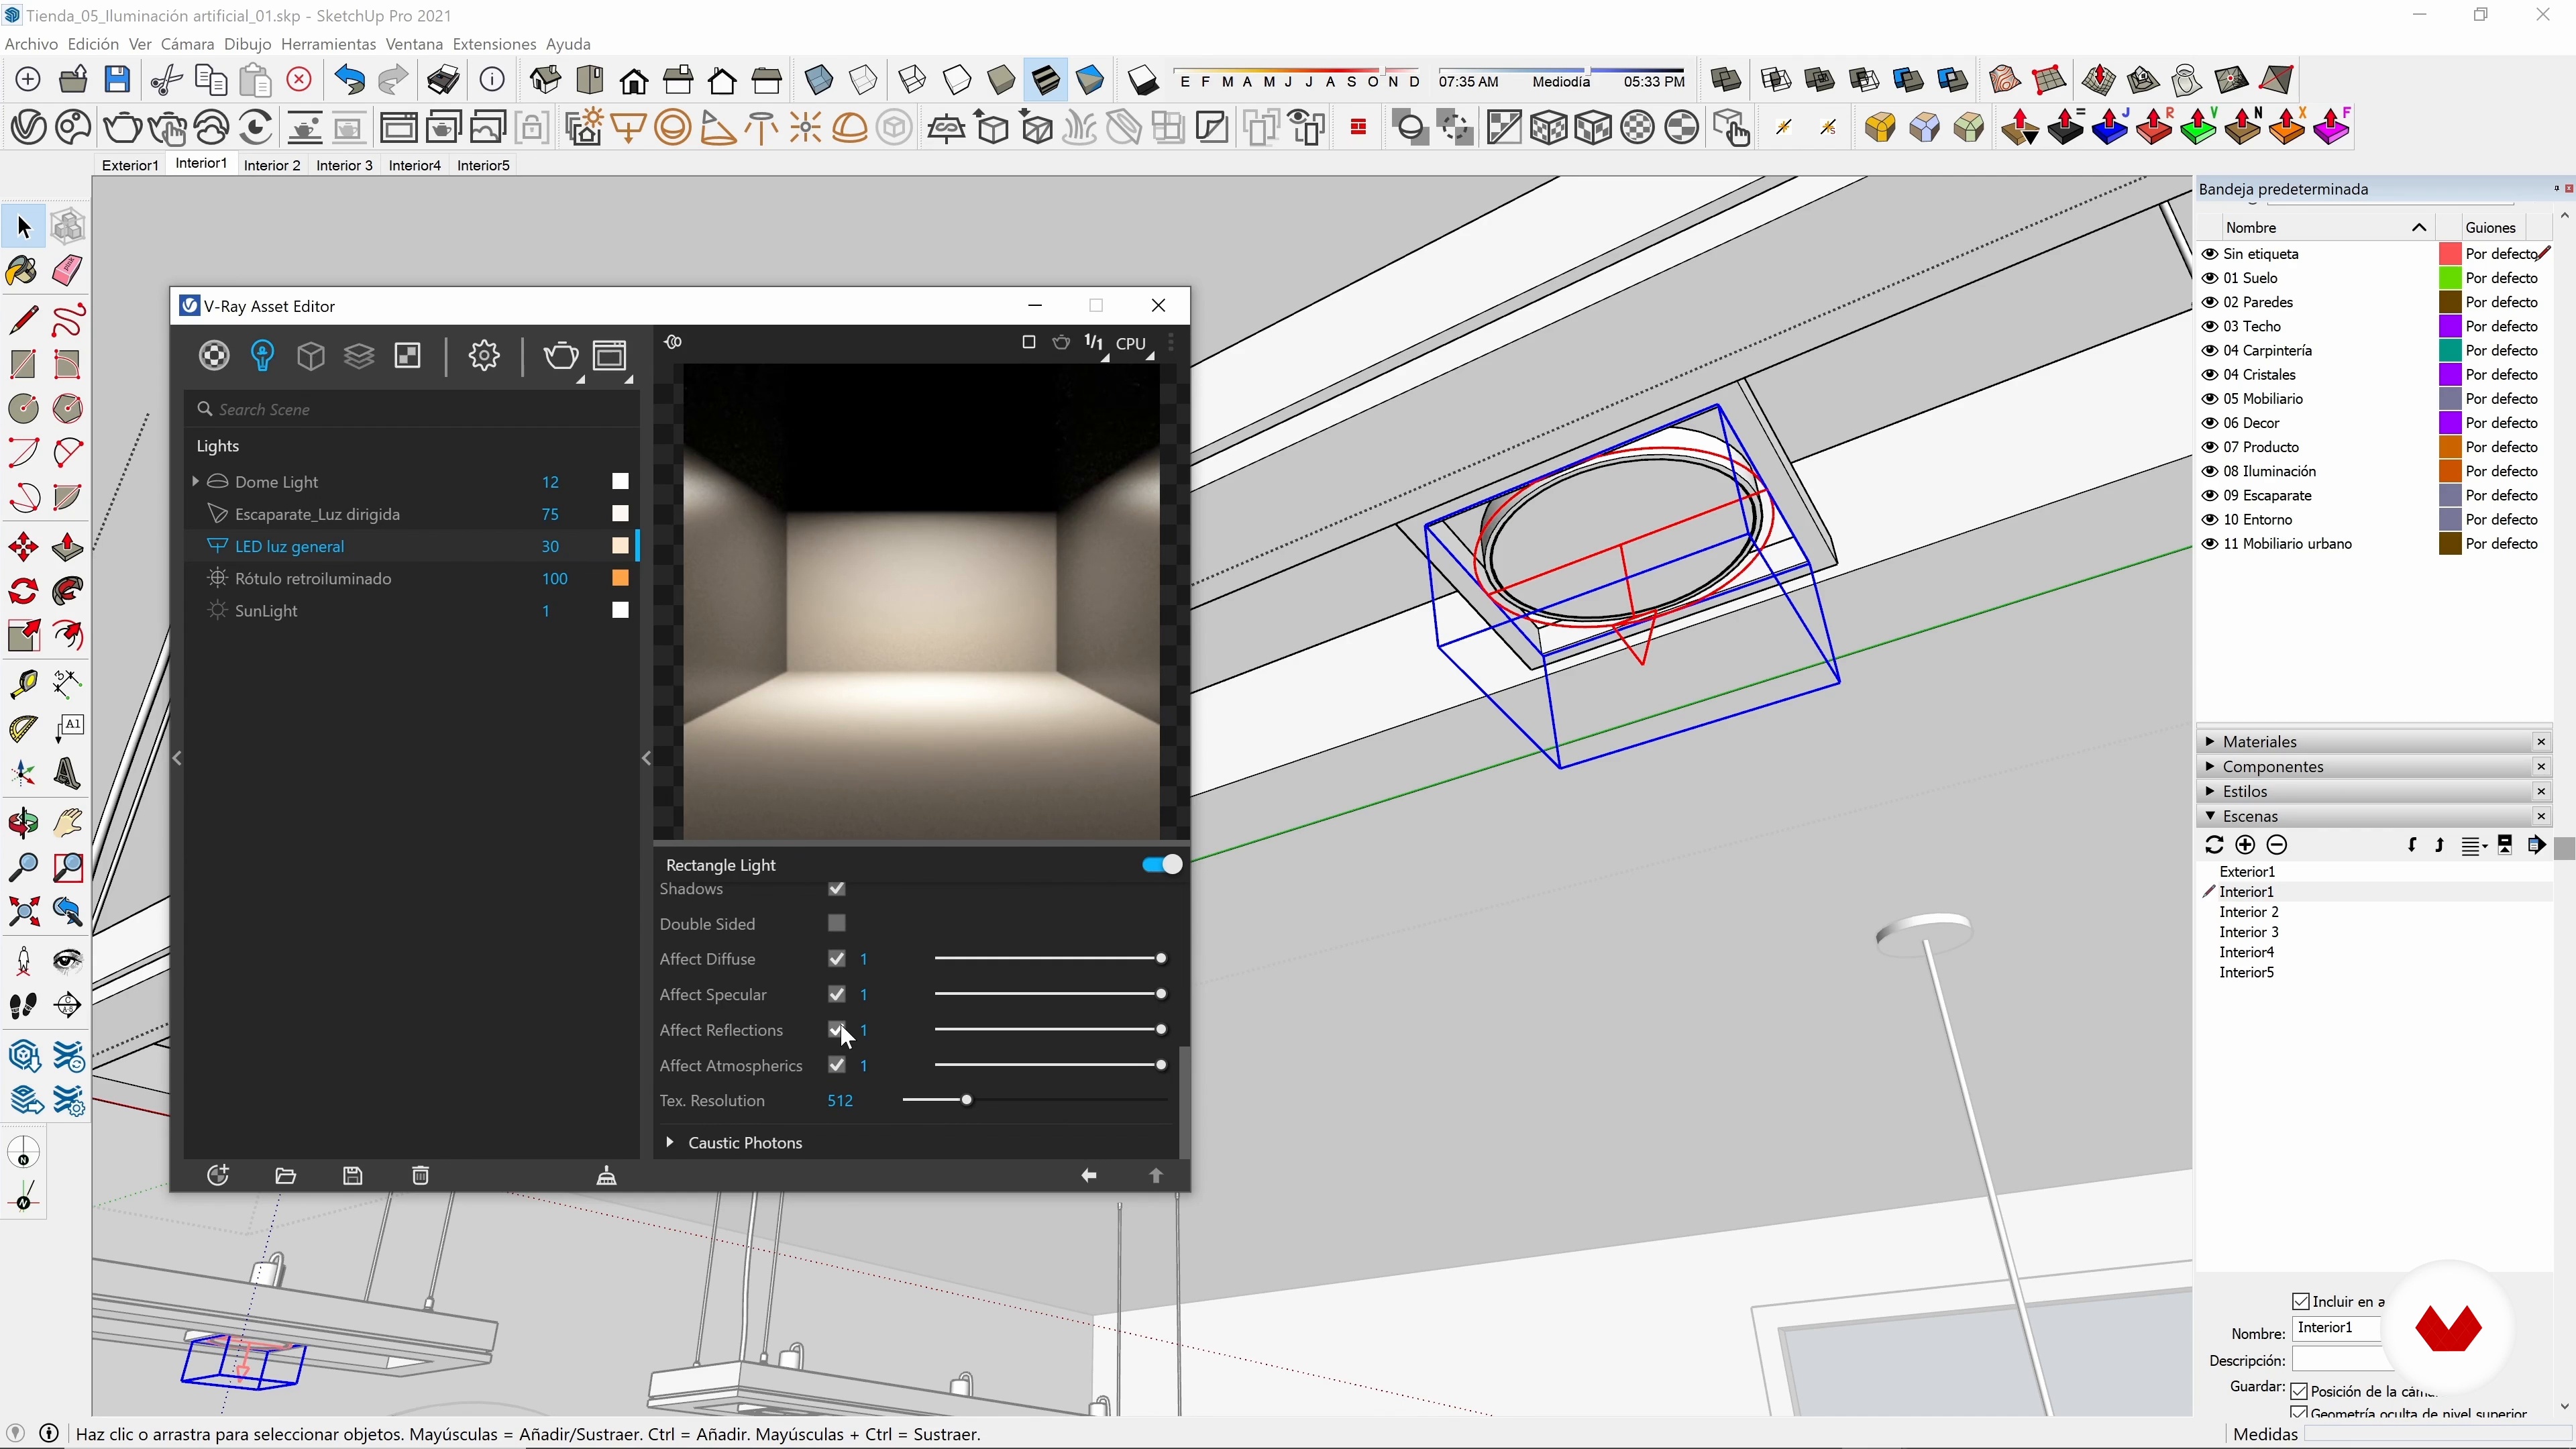Uncheck the Affect Atmospherics checkbox
2576x1449 pixels.
(x=837, y=1065)
